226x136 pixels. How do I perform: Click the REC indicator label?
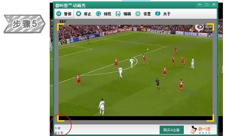pos(63,21)
